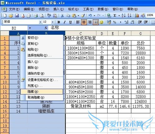This screenshot has height=134, width=155.
Task: Choose 列宽(C)... in context menu
Action: pyautogui.click(x=42, y=86)
